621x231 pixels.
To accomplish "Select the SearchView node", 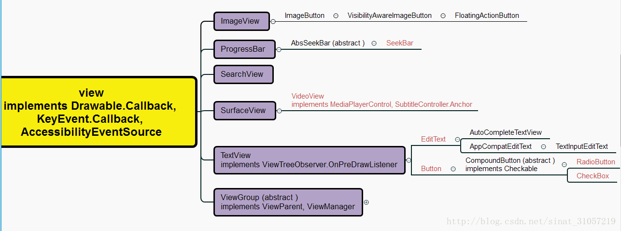I will click(x=243, y=74).
